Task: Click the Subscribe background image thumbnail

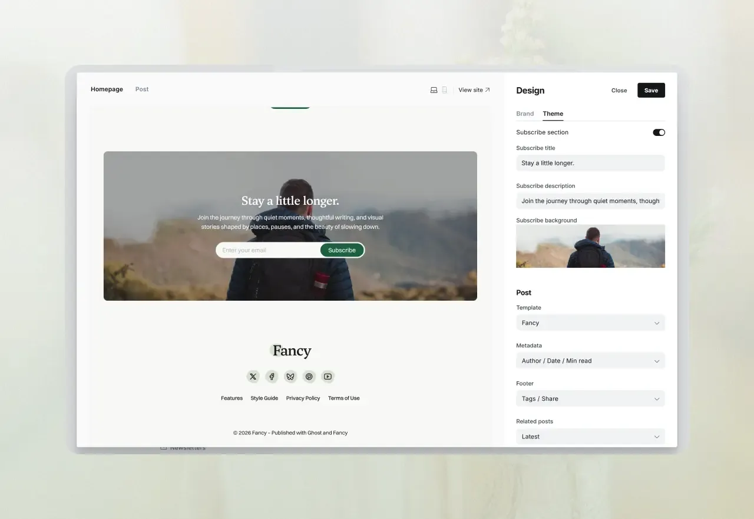Action: (x=590, y=246)
